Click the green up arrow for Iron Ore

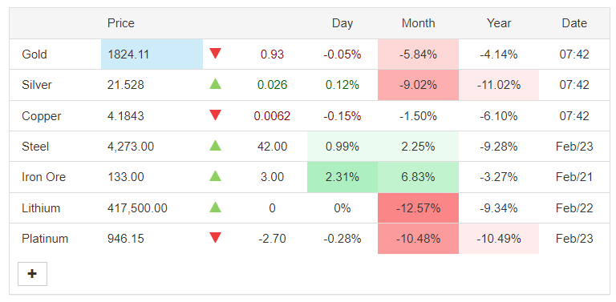[215, 176]
